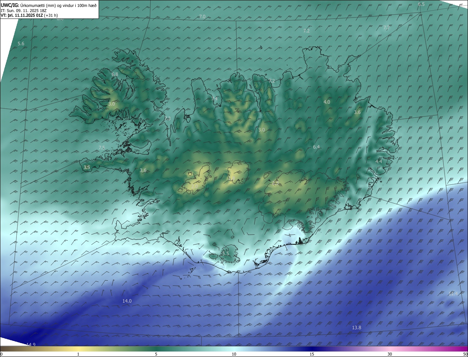Image resolution: width=468 pixels, height=357 pixels.
Task: Click the colour scale tick label 30
Action: pos(390,354)
